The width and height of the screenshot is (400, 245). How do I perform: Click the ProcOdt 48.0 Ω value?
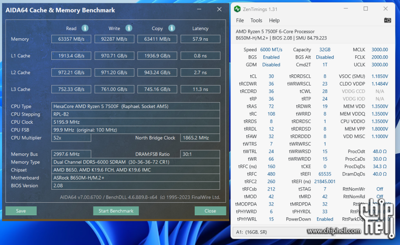tap(380, 151)
